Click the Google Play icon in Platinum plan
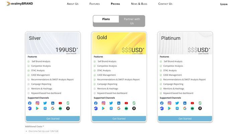 click(169, 108)
